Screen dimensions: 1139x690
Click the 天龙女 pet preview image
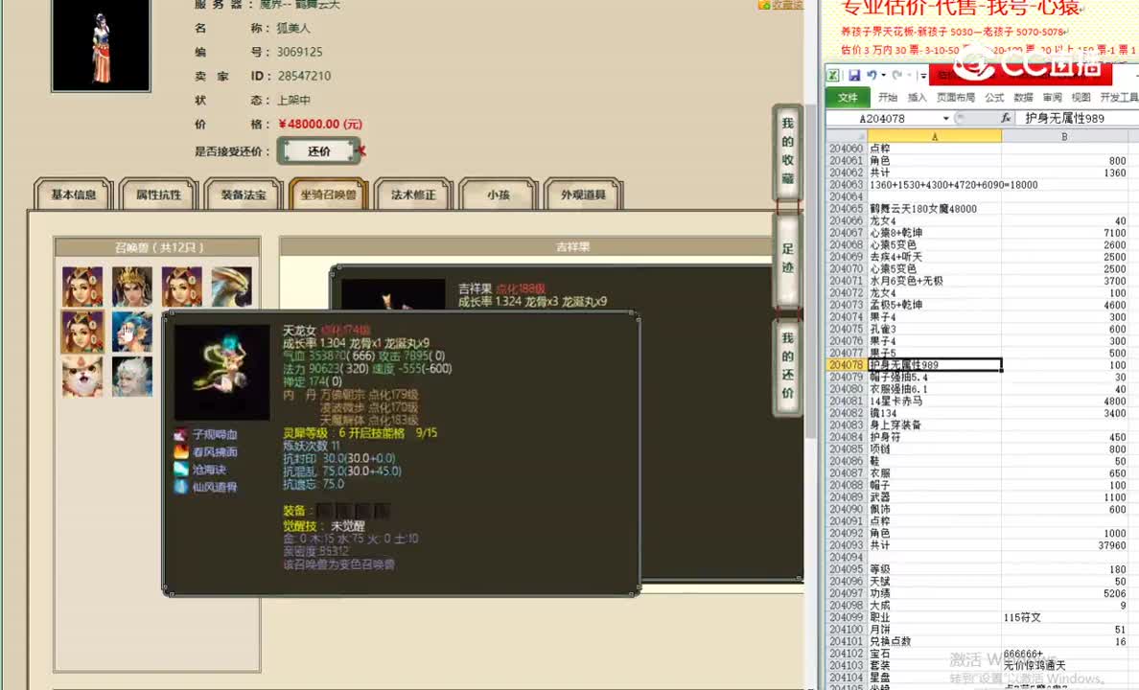click(x=222, y=372)
